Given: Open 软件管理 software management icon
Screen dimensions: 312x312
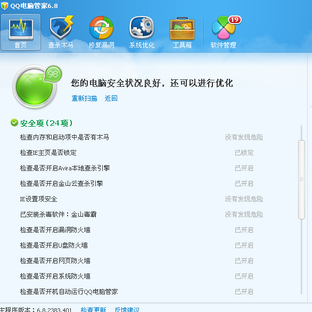Looking at the screenshot, I should [224, 32].
